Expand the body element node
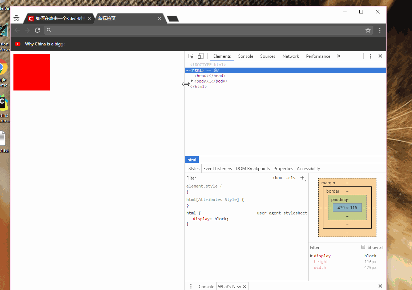Viewport: 412px width, 290px height. tap(192, 81)
